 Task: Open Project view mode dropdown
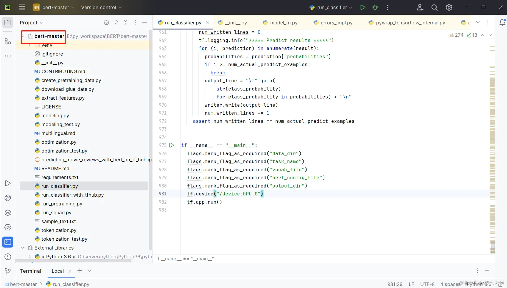pos(31,23)
